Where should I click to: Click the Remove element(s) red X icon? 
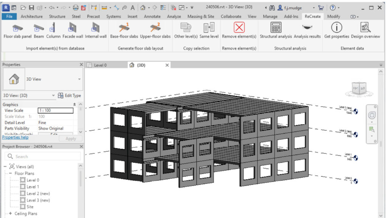[239, 28]
